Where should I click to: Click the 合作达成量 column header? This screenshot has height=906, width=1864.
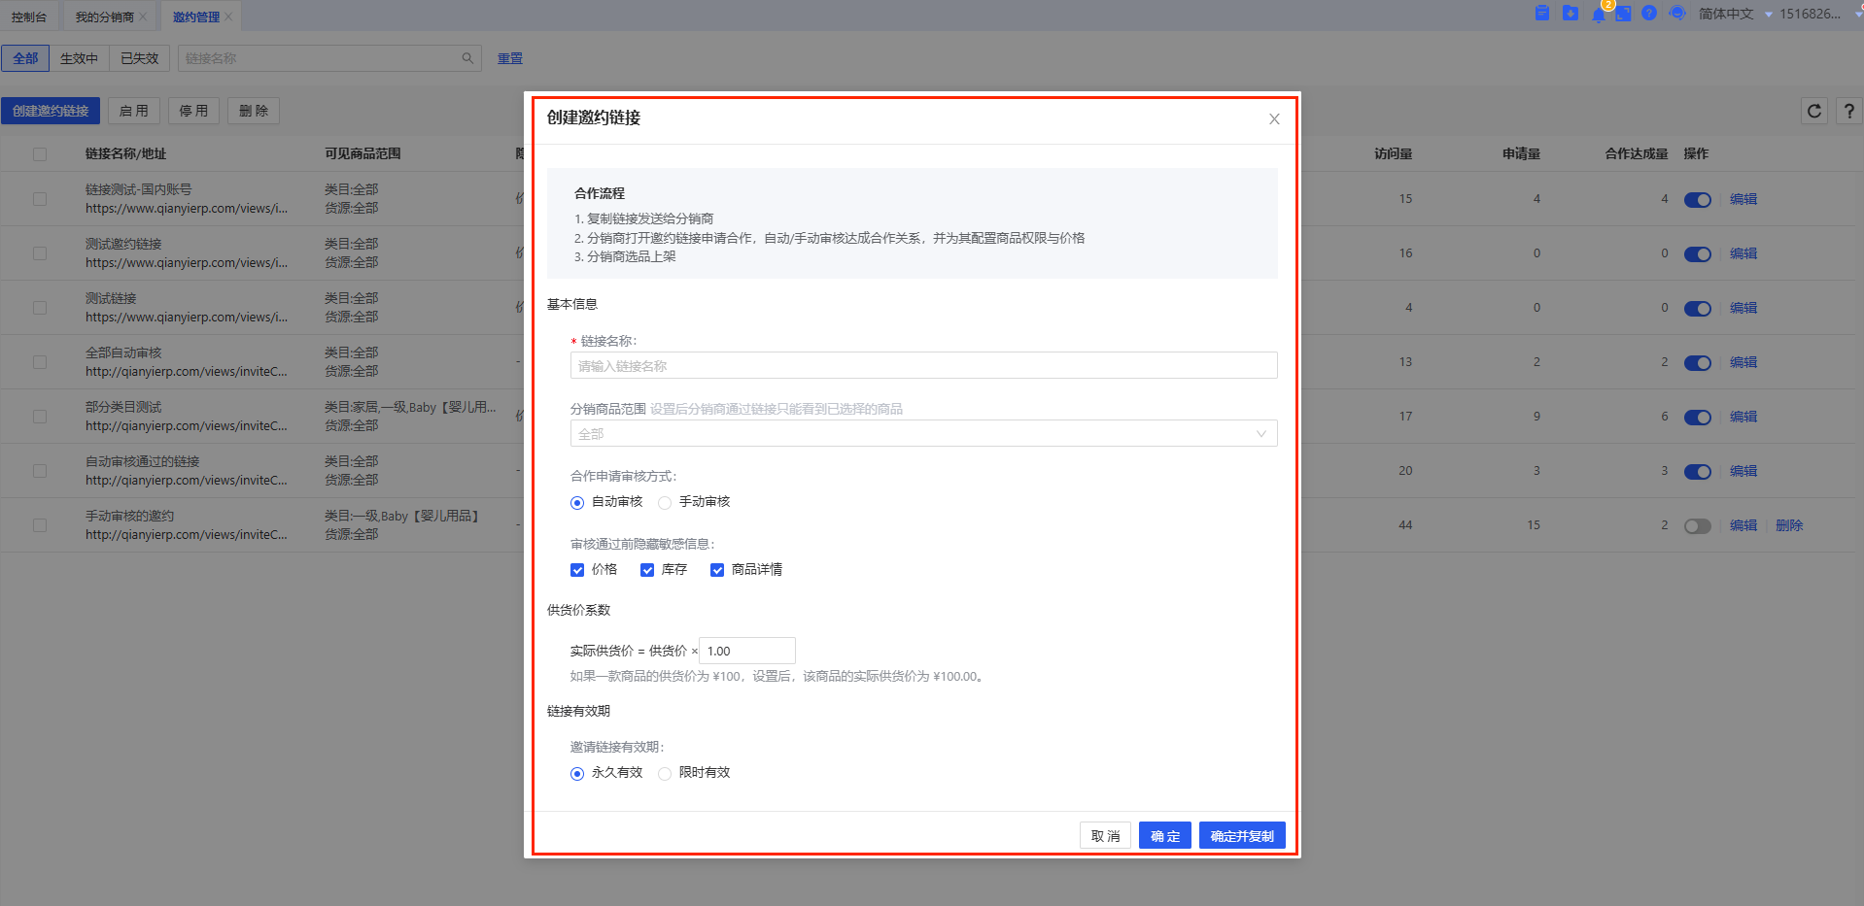pyautogui.click(x=1636, y=153)
